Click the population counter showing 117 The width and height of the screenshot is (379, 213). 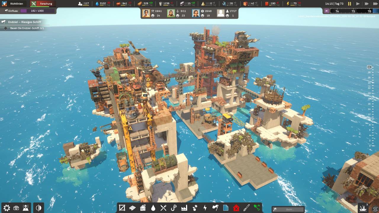83,4
